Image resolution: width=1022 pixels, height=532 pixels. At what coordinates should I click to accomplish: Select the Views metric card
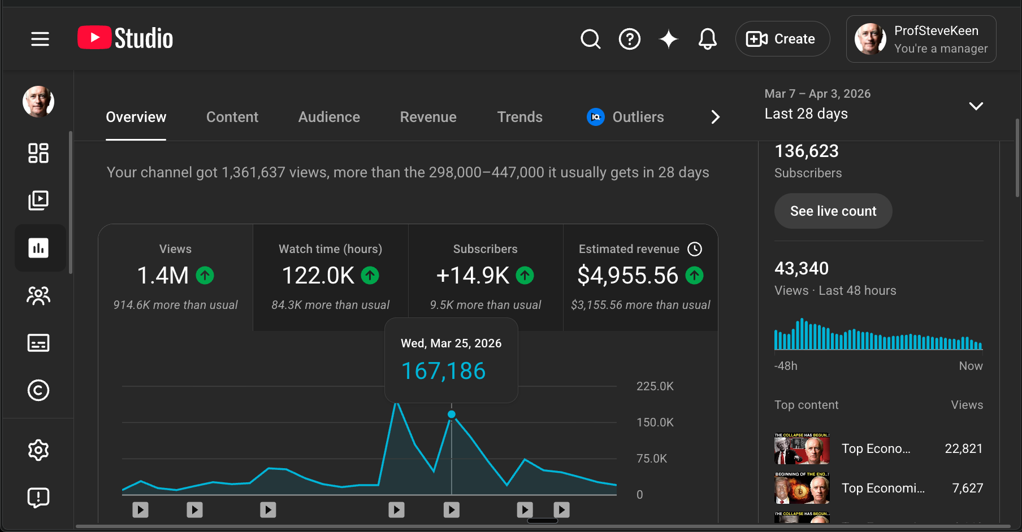[176, 278]
